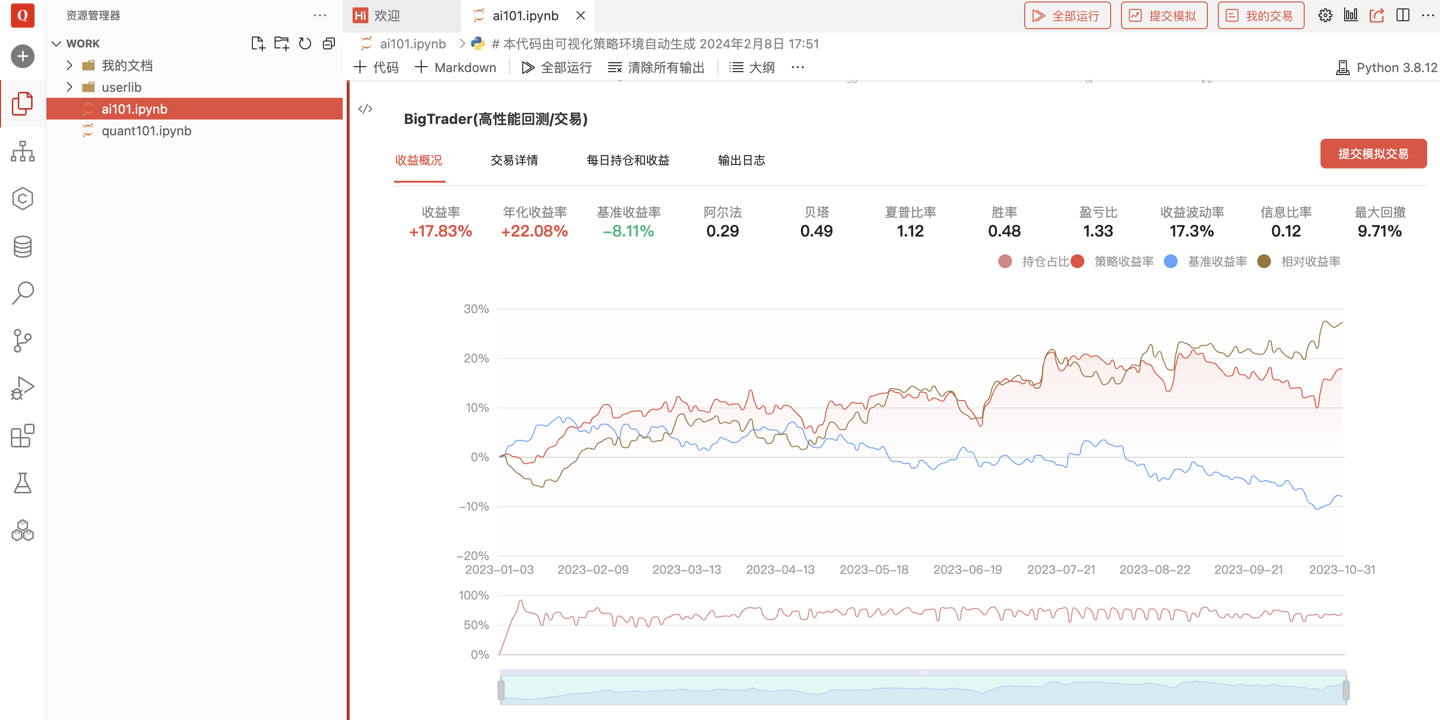Open the settings gear in top bar

(1325, 16)
